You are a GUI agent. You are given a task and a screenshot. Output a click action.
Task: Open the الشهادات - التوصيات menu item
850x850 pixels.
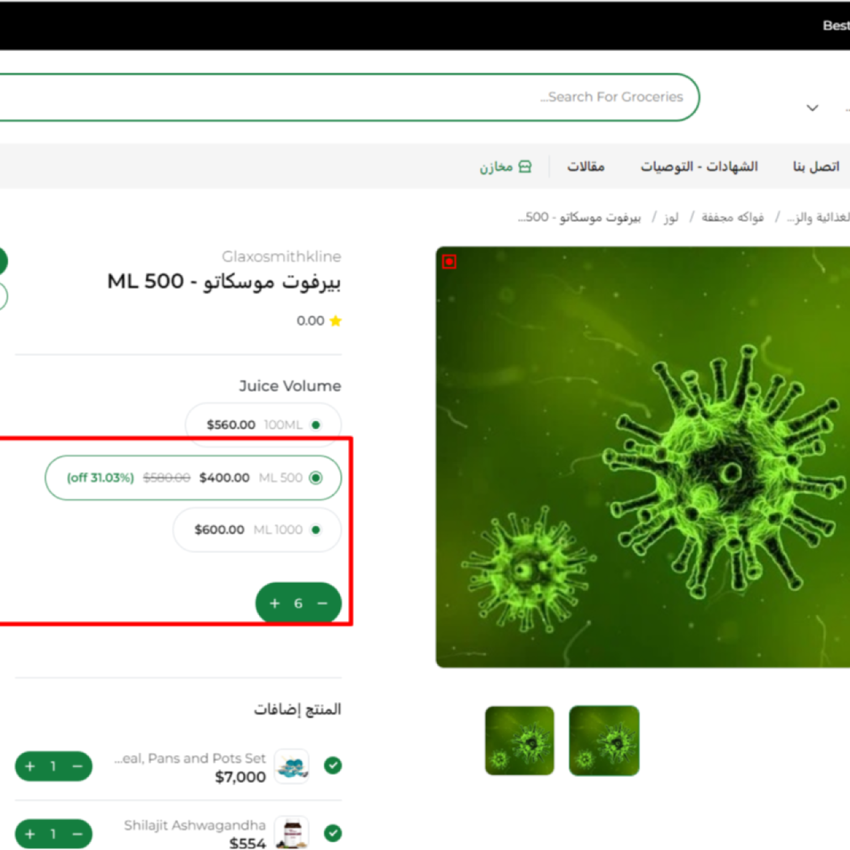(x=699, y=167)
